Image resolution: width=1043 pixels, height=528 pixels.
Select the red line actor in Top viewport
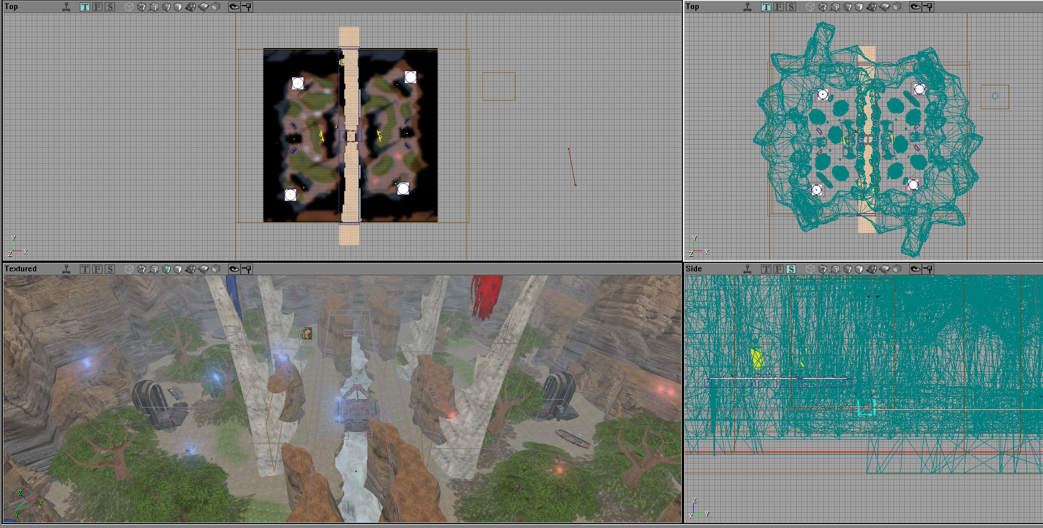pos(572,167)
